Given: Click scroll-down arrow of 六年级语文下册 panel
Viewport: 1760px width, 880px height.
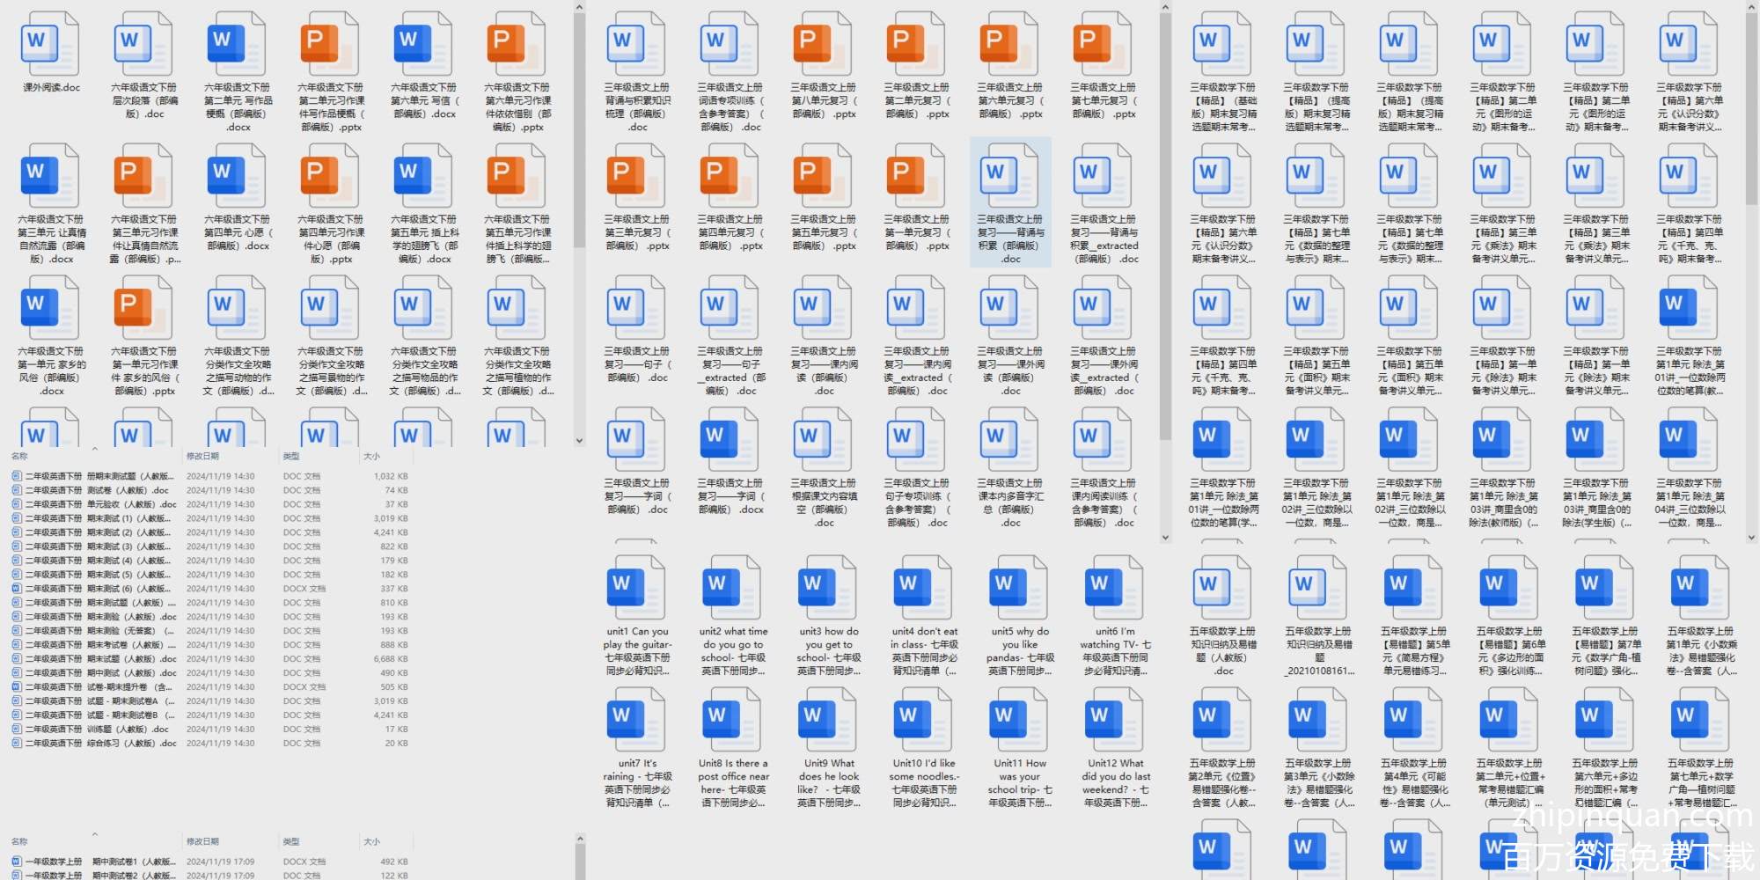Looking at the screenshot, I should pyautogui.click(x=579, y=441).
